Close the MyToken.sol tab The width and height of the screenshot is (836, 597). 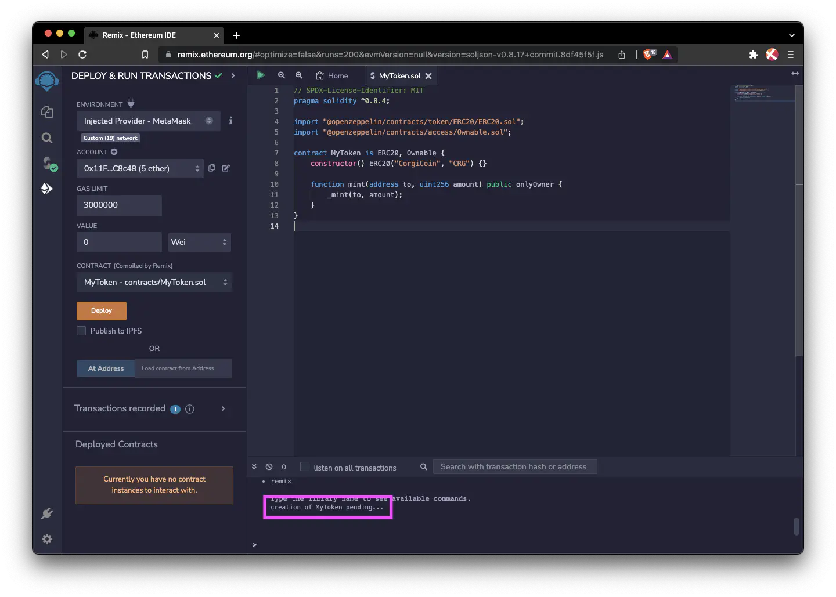428,76
